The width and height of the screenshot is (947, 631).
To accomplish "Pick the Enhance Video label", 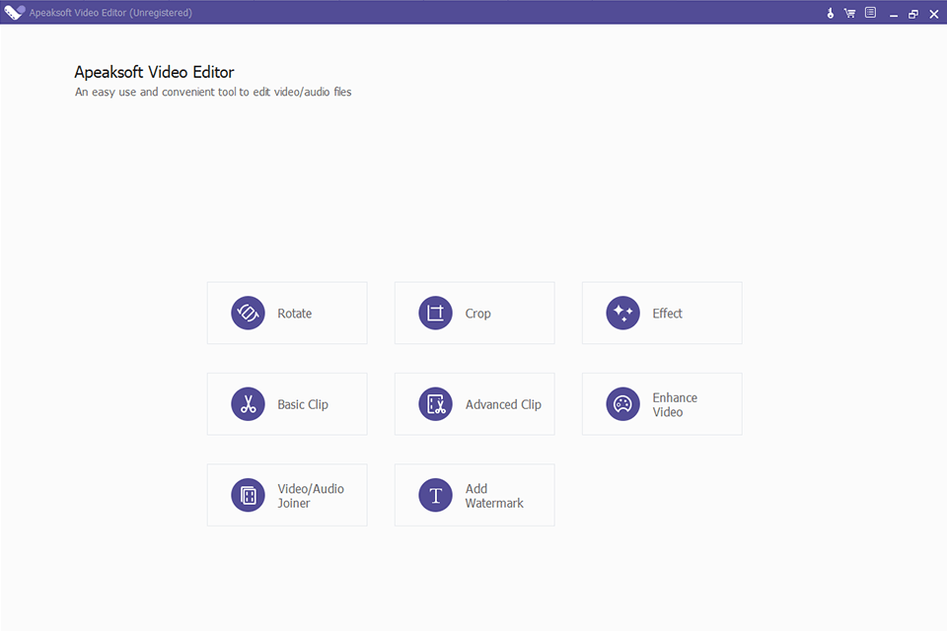I will pos(675,404).
